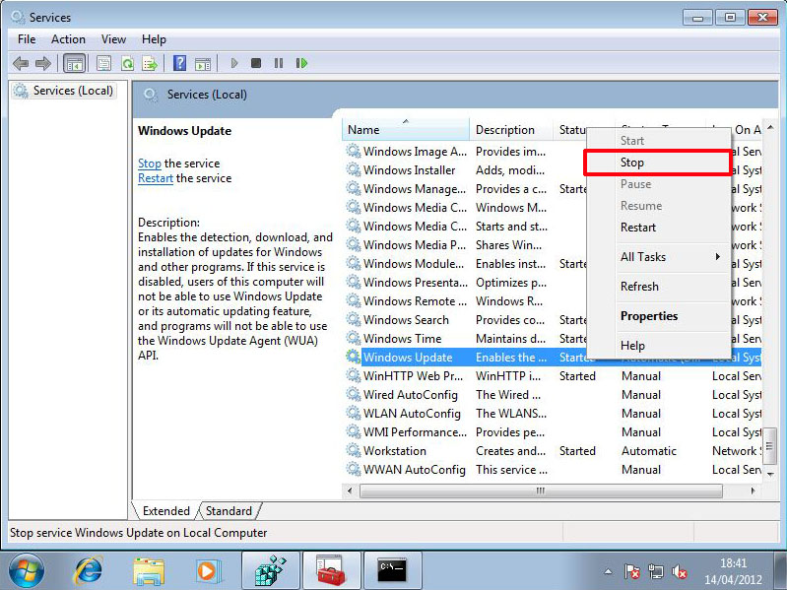
Task: Choose Refresh in the context menu
Action: (x=658, y=287)
